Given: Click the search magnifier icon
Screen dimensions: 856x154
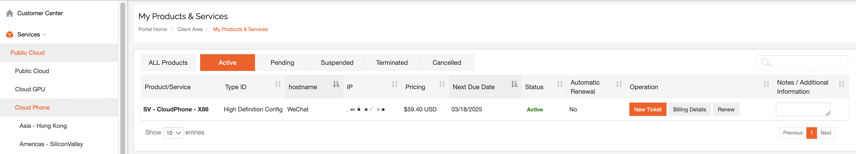Looking at the screenshot, I should point(766,63).
